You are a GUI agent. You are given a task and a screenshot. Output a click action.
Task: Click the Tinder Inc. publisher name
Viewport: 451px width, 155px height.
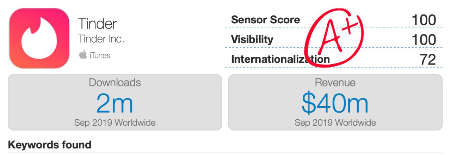(101, 39)
